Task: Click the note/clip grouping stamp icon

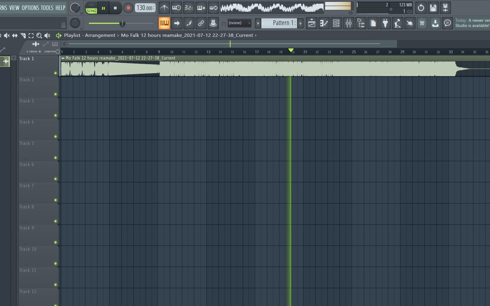Action: [213, 23]
